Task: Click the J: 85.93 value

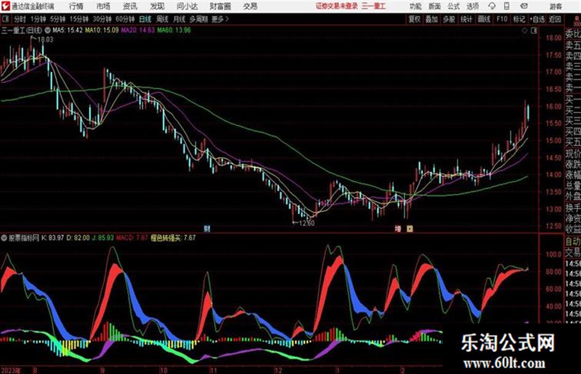Action: pos(103,238)
